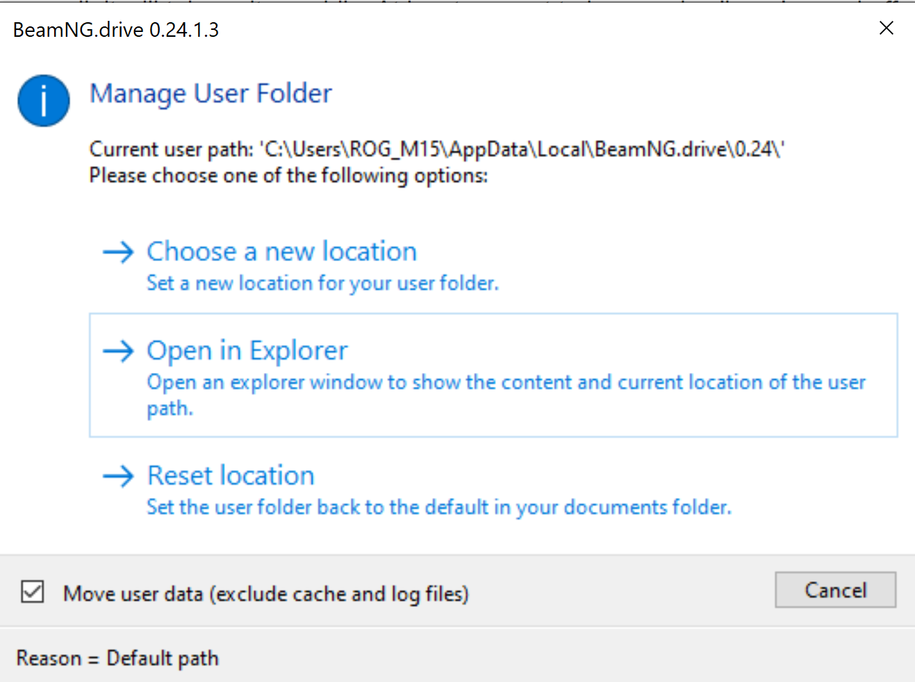Click the 'Manage User Folder' heading
Image resolution: width=915 pixels, height=682 pixels.
coord(211,94)
